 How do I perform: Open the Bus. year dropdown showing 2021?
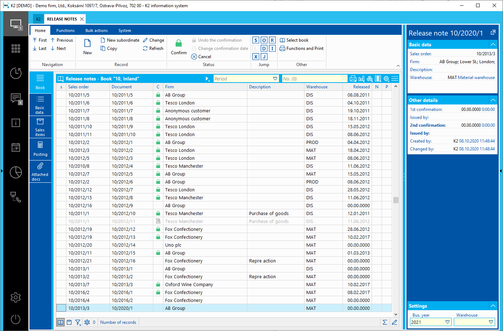coord(447,322)
